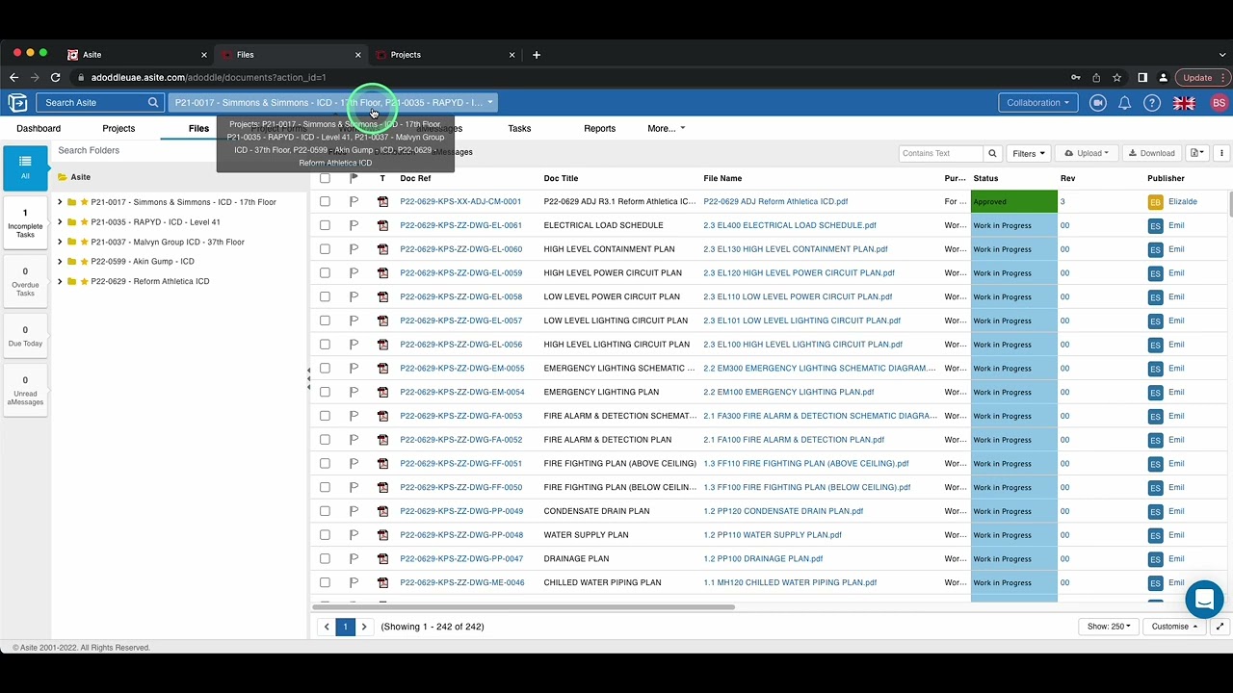
Task: Select checkbox for FIRE ALARM & DETECTION PLAN row
Action: (325, 440)
